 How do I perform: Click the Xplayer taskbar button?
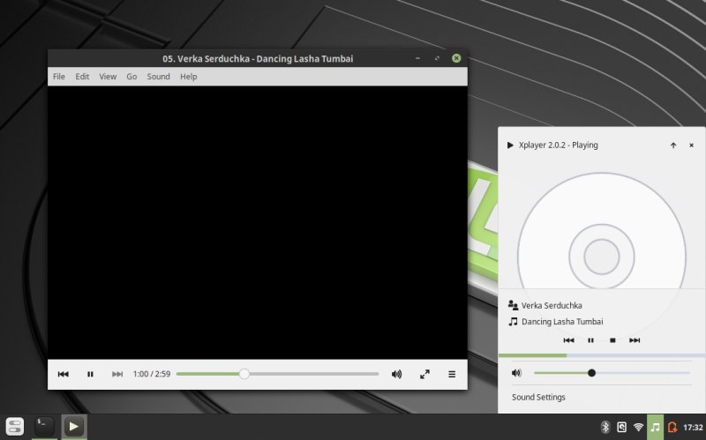click(x=74, y=426)
